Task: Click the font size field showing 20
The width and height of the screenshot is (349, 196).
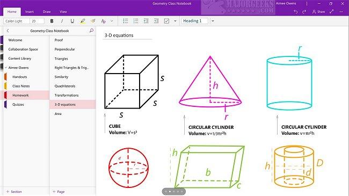Action: [x=37, y=21]
